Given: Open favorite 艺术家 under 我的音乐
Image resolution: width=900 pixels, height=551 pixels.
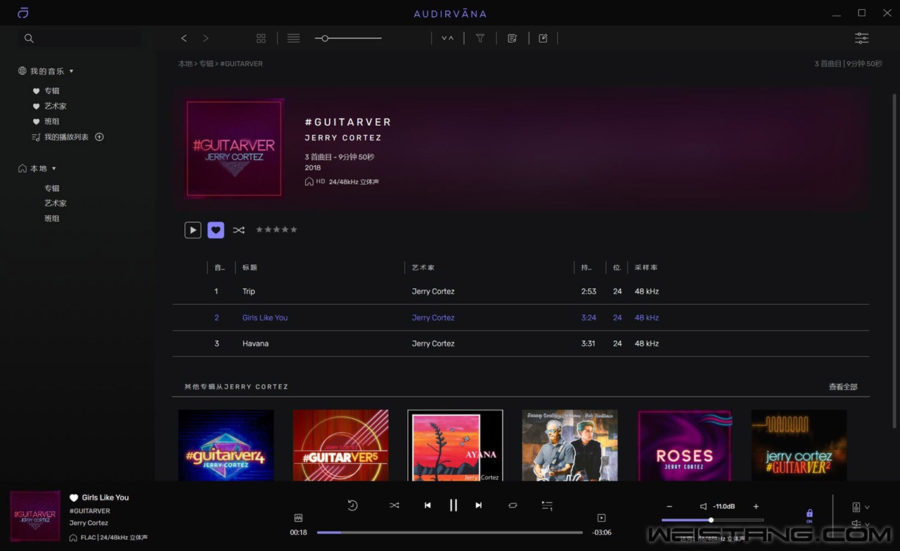Looking at the screenshot, I should click(x=56, y=106).
